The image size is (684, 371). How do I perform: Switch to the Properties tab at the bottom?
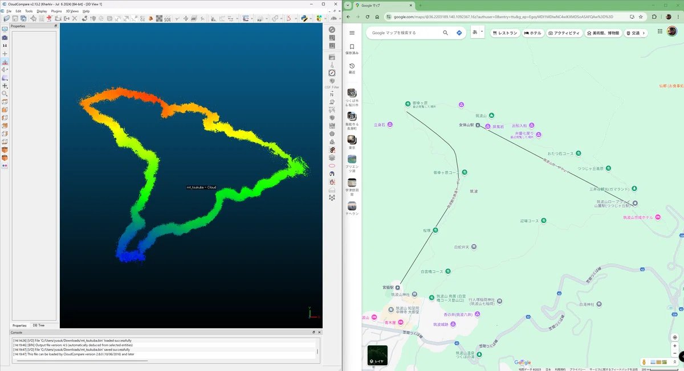click(19, 325)
